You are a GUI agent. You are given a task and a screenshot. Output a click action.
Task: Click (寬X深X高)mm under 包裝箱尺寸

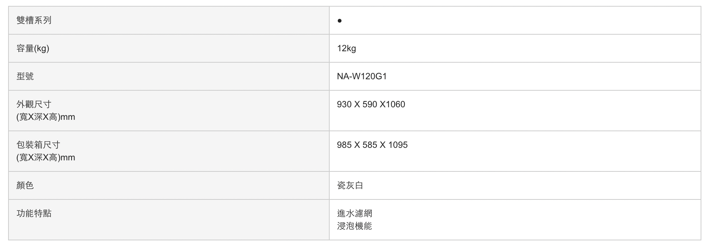[x=46, y=157]
